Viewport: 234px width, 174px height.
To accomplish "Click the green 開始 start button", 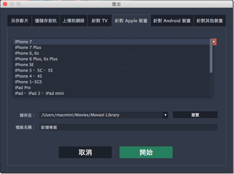I will [x=146, y=152].
